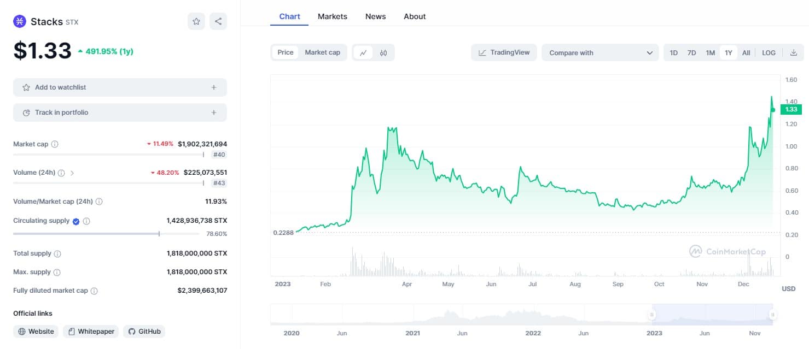
Task: Toggle chart to Market cap view
Action: tap(322, 52)
